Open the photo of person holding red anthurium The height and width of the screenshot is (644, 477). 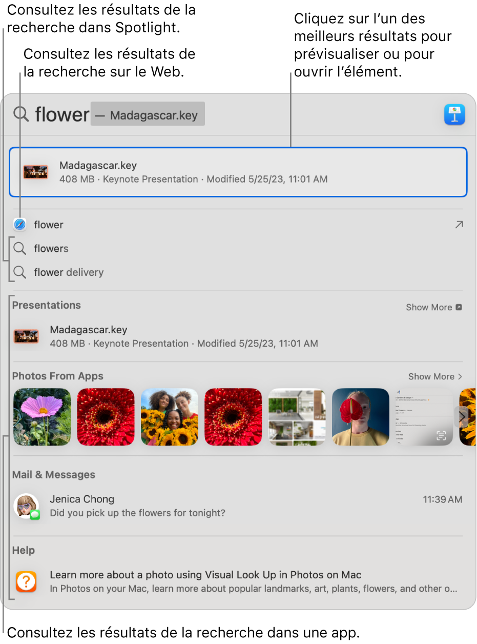tap(361, 417)
